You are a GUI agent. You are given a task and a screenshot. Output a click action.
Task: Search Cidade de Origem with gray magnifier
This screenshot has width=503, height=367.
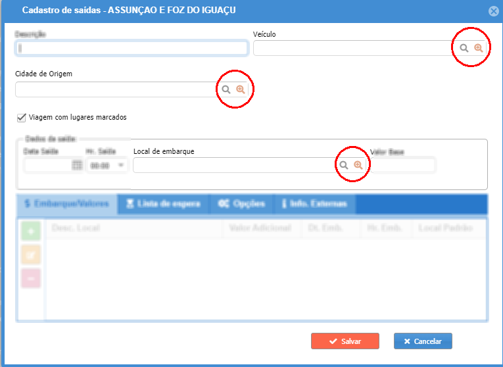click(x=226, y=89)
